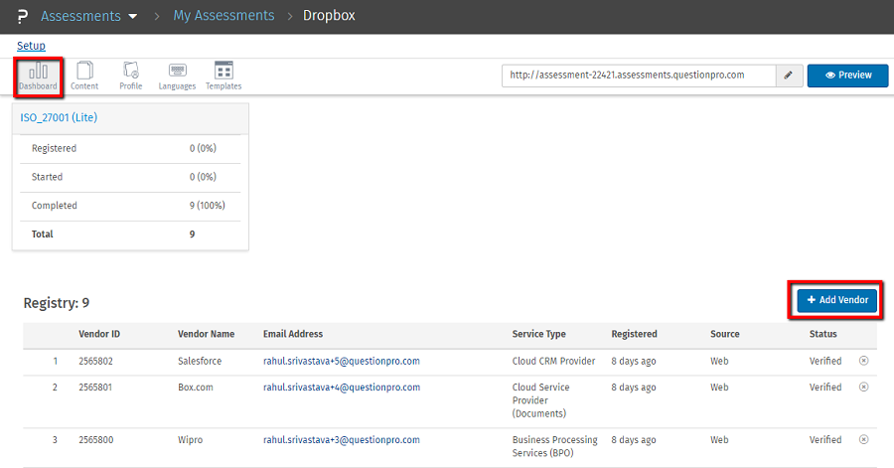This screenshot has width=894, height=468.
Task: Click the assessment URL text field
Action: (639, 76)
